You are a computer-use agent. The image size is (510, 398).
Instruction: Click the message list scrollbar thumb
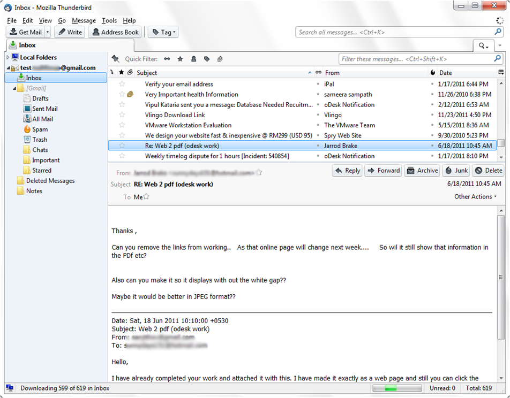point(501,143)
